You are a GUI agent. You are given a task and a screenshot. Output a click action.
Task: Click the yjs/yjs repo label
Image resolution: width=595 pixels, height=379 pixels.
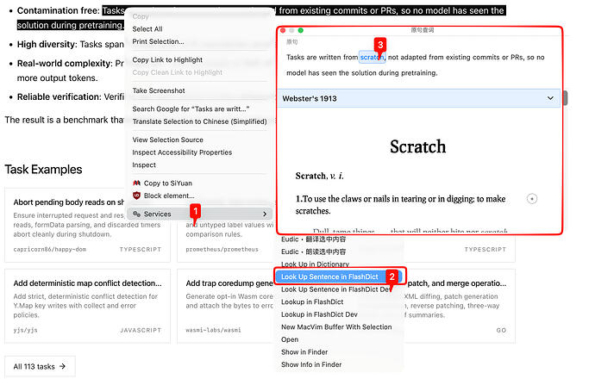[25, 330]
